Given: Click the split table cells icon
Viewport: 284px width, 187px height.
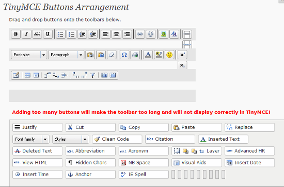Looking at the screenshot, I should pos(104,75).
